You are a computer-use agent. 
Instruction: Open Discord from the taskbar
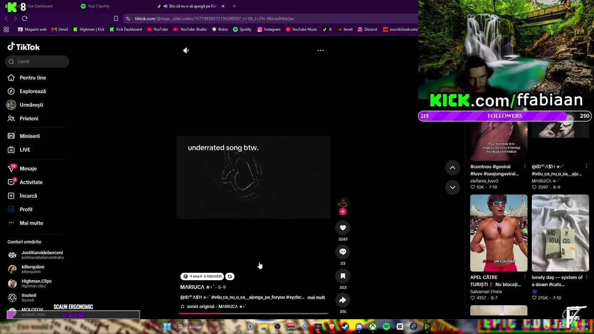(359, 327)
